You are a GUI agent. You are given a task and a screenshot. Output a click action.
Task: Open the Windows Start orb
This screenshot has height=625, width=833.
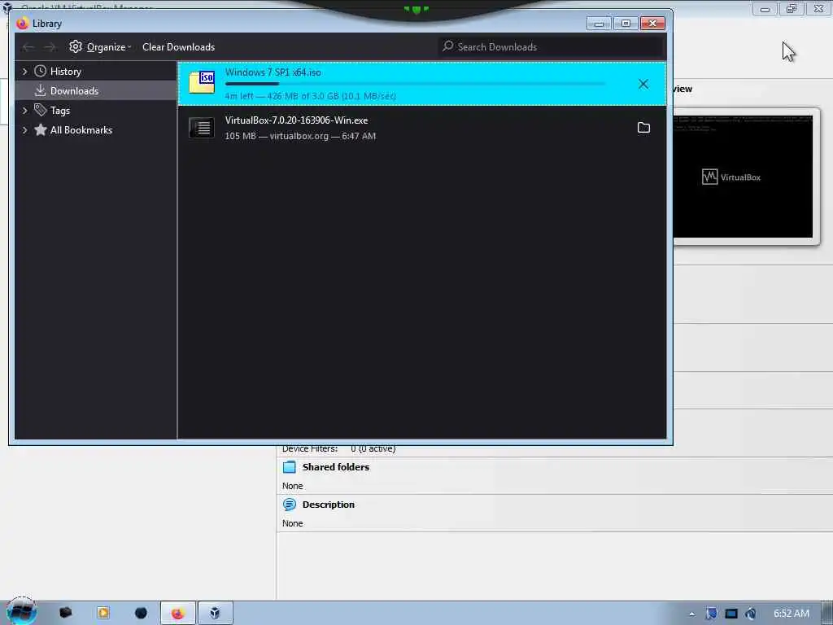tap(21, 612)
